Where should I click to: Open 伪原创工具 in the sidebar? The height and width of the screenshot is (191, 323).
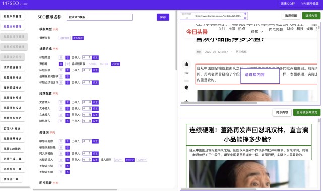[11, 179]
